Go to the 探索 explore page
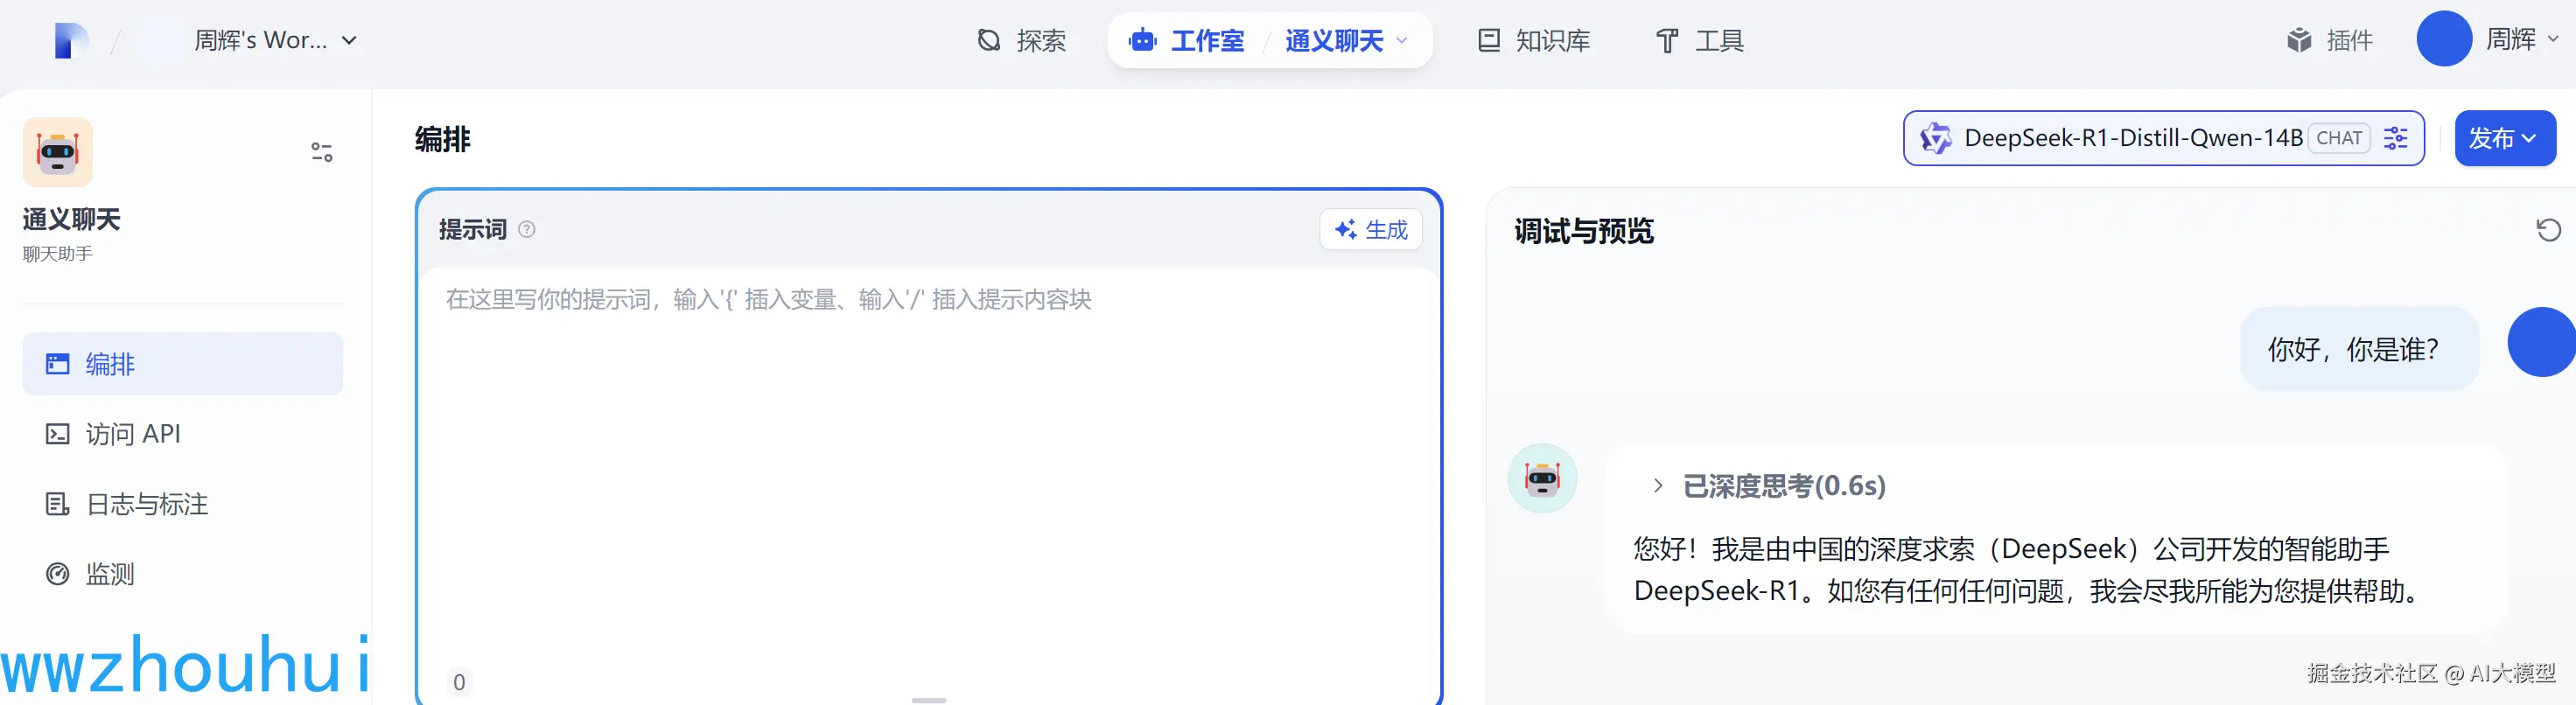 (1022, 41)
